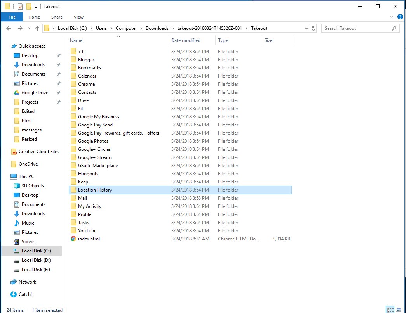Open the File menu tab
Viewport: 406px width, 313px height.
tap(12, 17)
